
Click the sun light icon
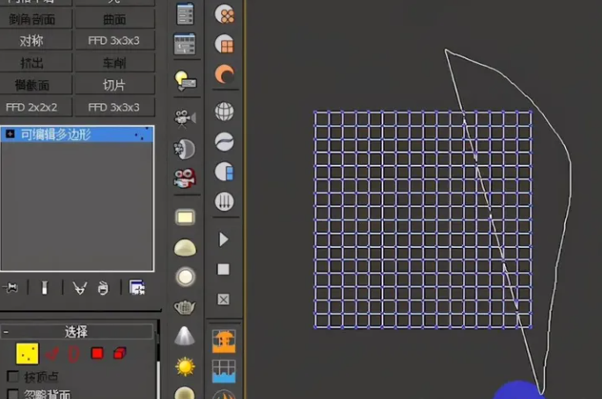tap(185, 366)
